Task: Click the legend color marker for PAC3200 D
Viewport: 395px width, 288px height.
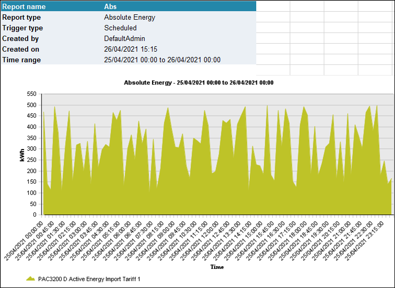Action: point(30,278)
